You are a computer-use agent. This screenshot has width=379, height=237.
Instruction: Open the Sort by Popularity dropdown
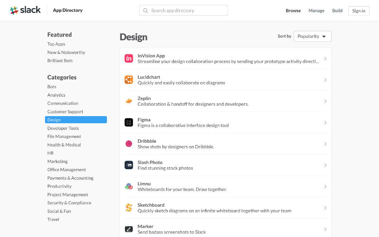click(x=313, y=36)
